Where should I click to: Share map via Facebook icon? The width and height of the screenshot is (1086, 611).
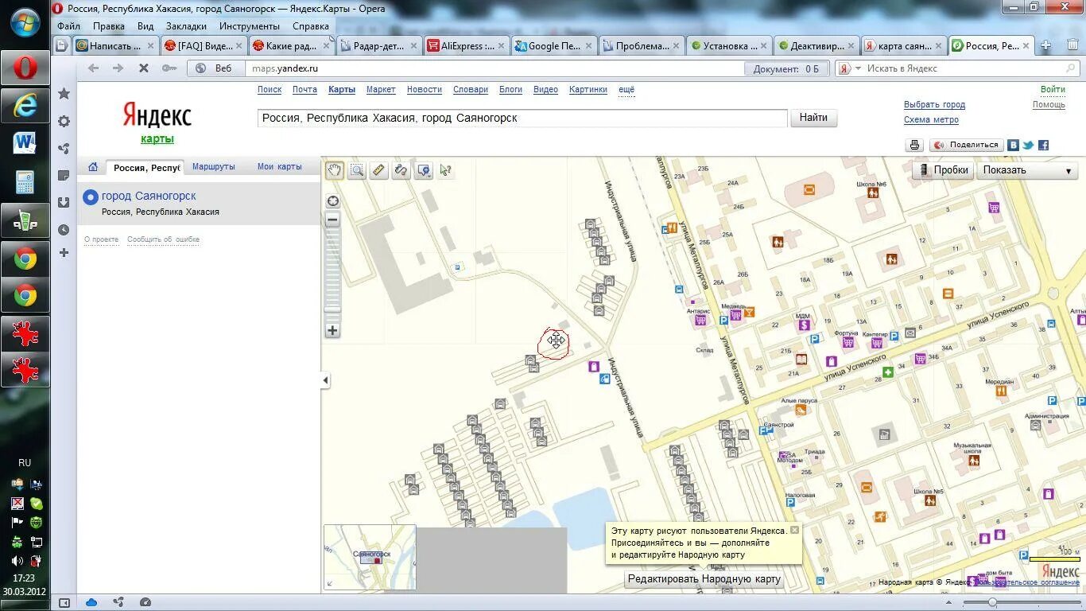[x=1043, y=145]
